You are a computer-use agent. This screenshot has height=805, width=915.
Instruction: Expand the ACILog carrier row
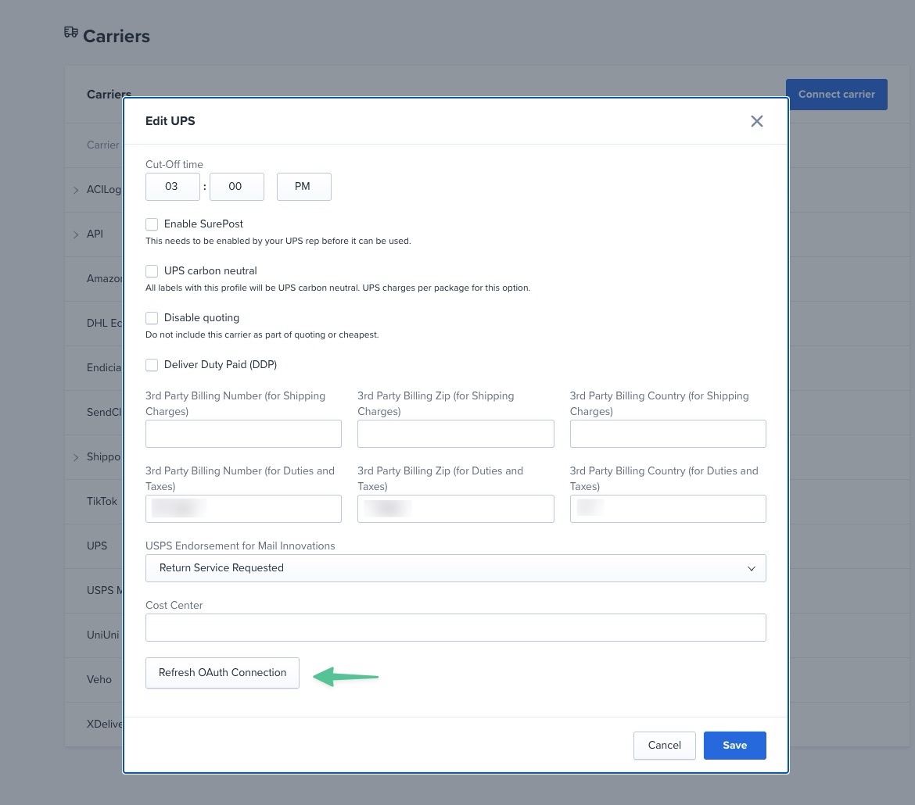coord(76,190)
